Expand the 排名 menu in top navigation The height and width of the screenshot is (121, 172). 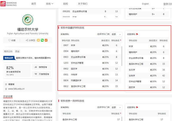coord(50,4)
